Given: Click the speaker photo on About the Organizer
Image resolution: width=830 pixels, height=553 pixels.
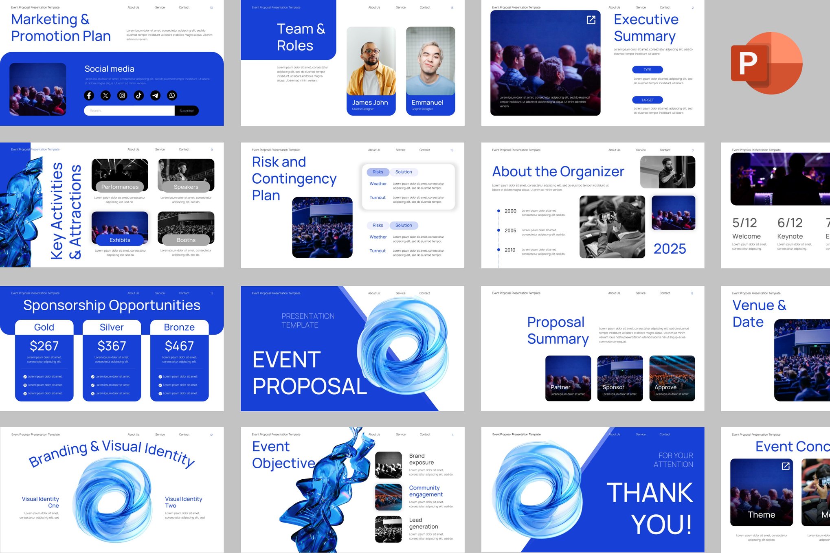Looking at the screenshot, I should (x=668, y=172).
